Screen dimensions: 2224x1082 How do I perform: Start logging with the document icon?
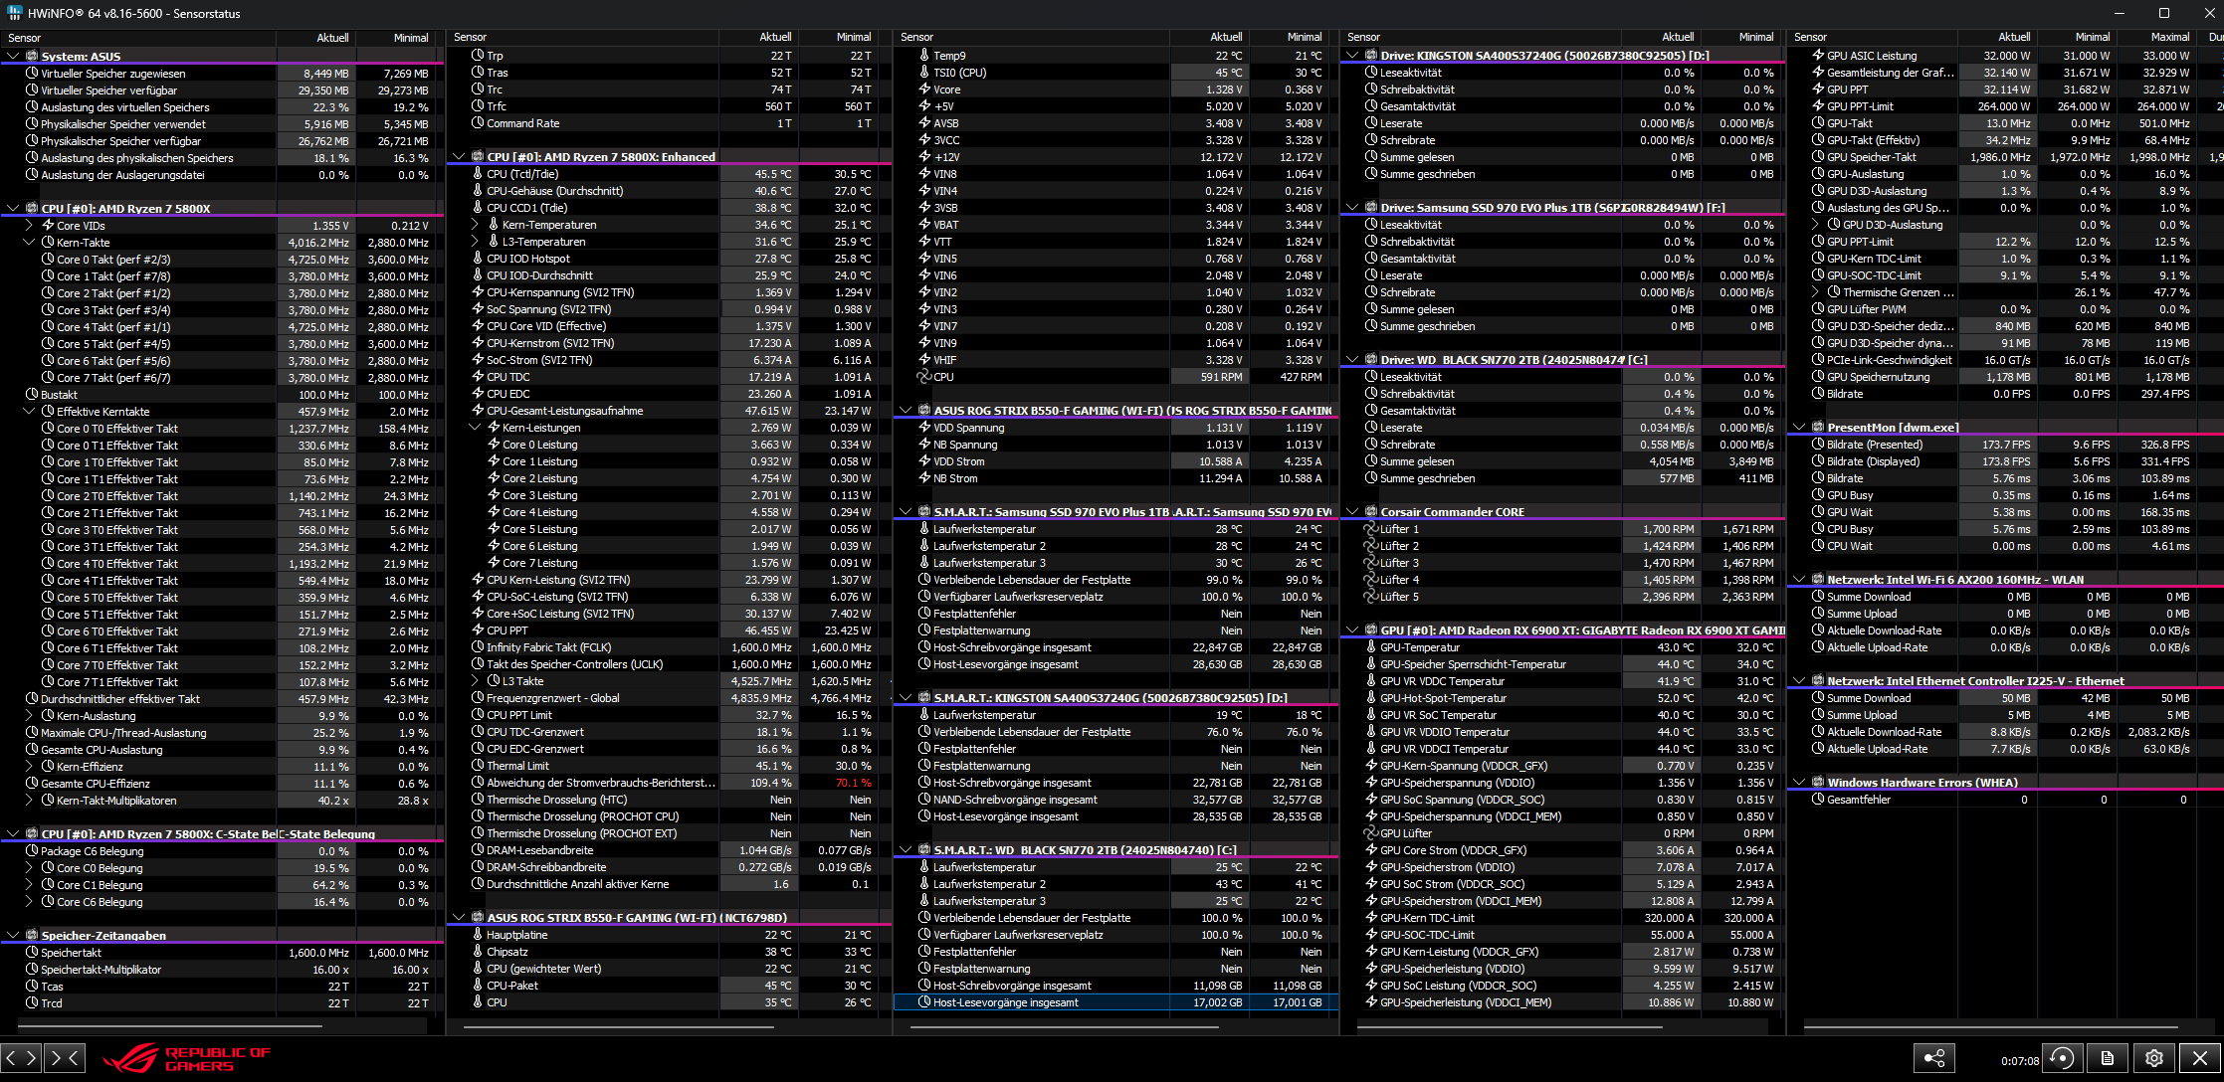pos(2108,1058)
